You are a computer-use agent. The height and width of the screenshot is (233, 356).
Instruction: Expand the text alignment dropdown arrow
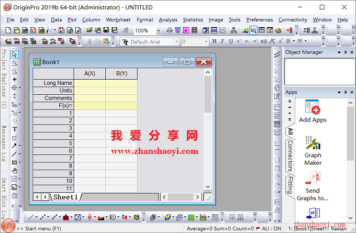(x=294, y=41)
